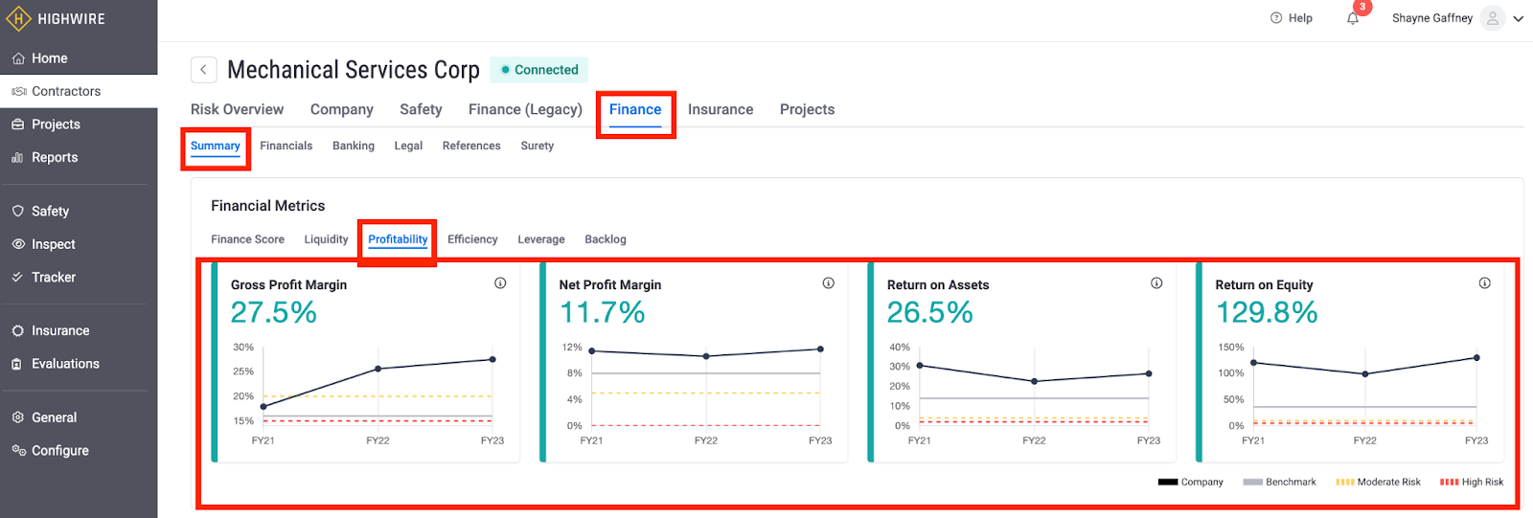Open Configure in the sidebar
This screenshot has height=518, width=1533.
pyautogui.click(x=59, y=450)
